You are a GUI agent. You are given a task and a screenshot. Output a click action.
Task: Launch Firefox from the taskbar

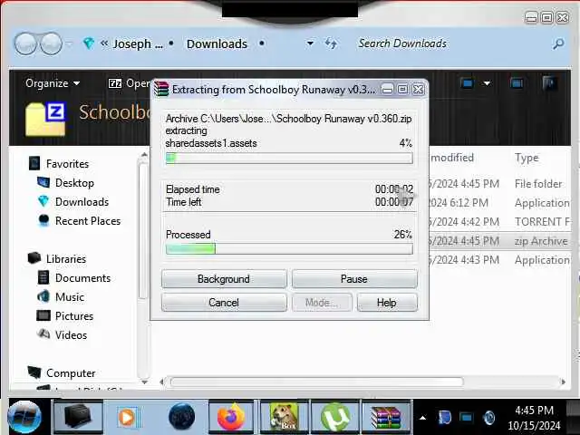pyautogui.click(x=231, y=417)
